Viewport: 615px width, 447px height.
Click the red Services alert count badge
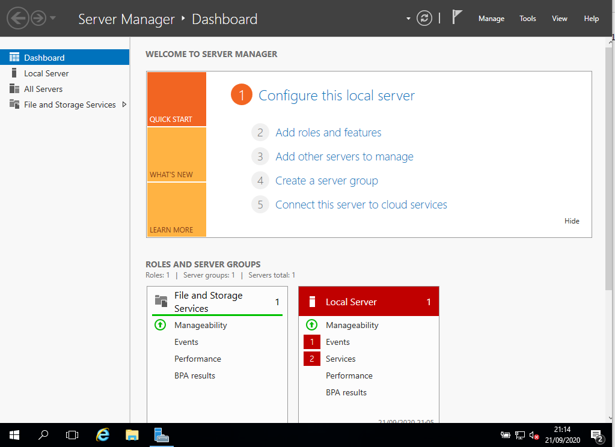312,359
